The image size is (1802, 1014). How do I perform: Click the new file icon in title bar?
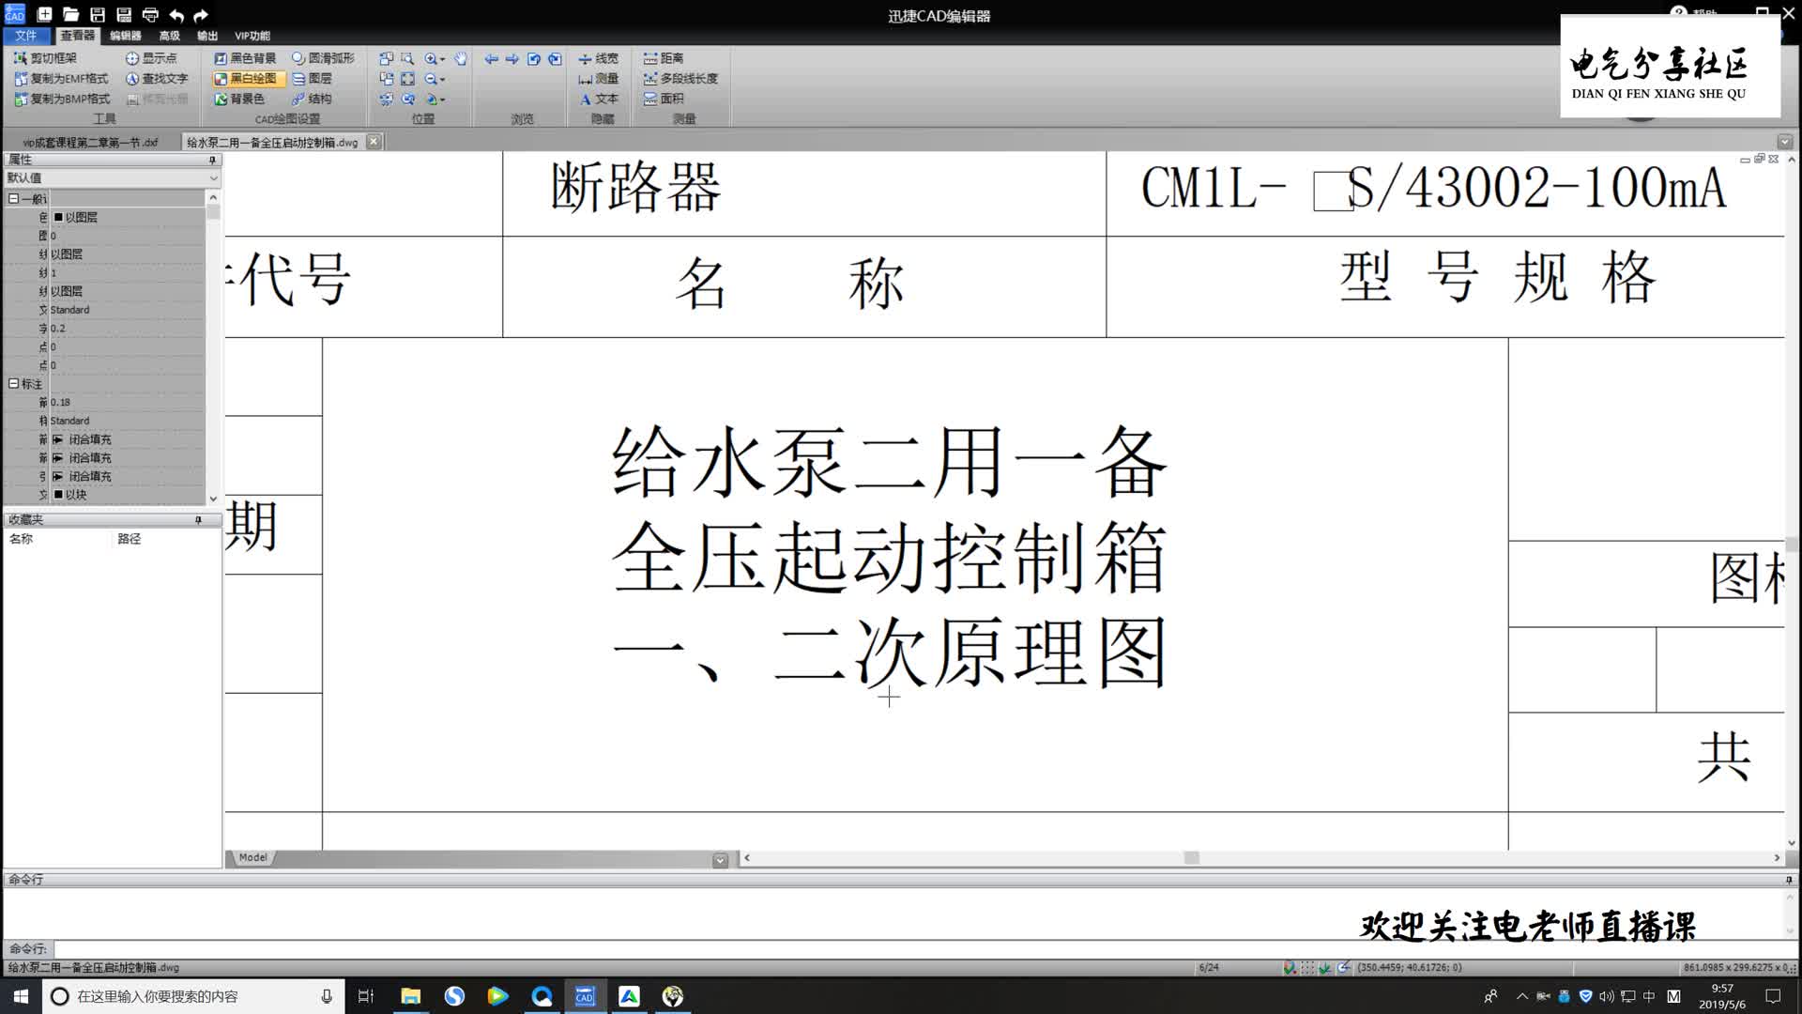[44, 15]
